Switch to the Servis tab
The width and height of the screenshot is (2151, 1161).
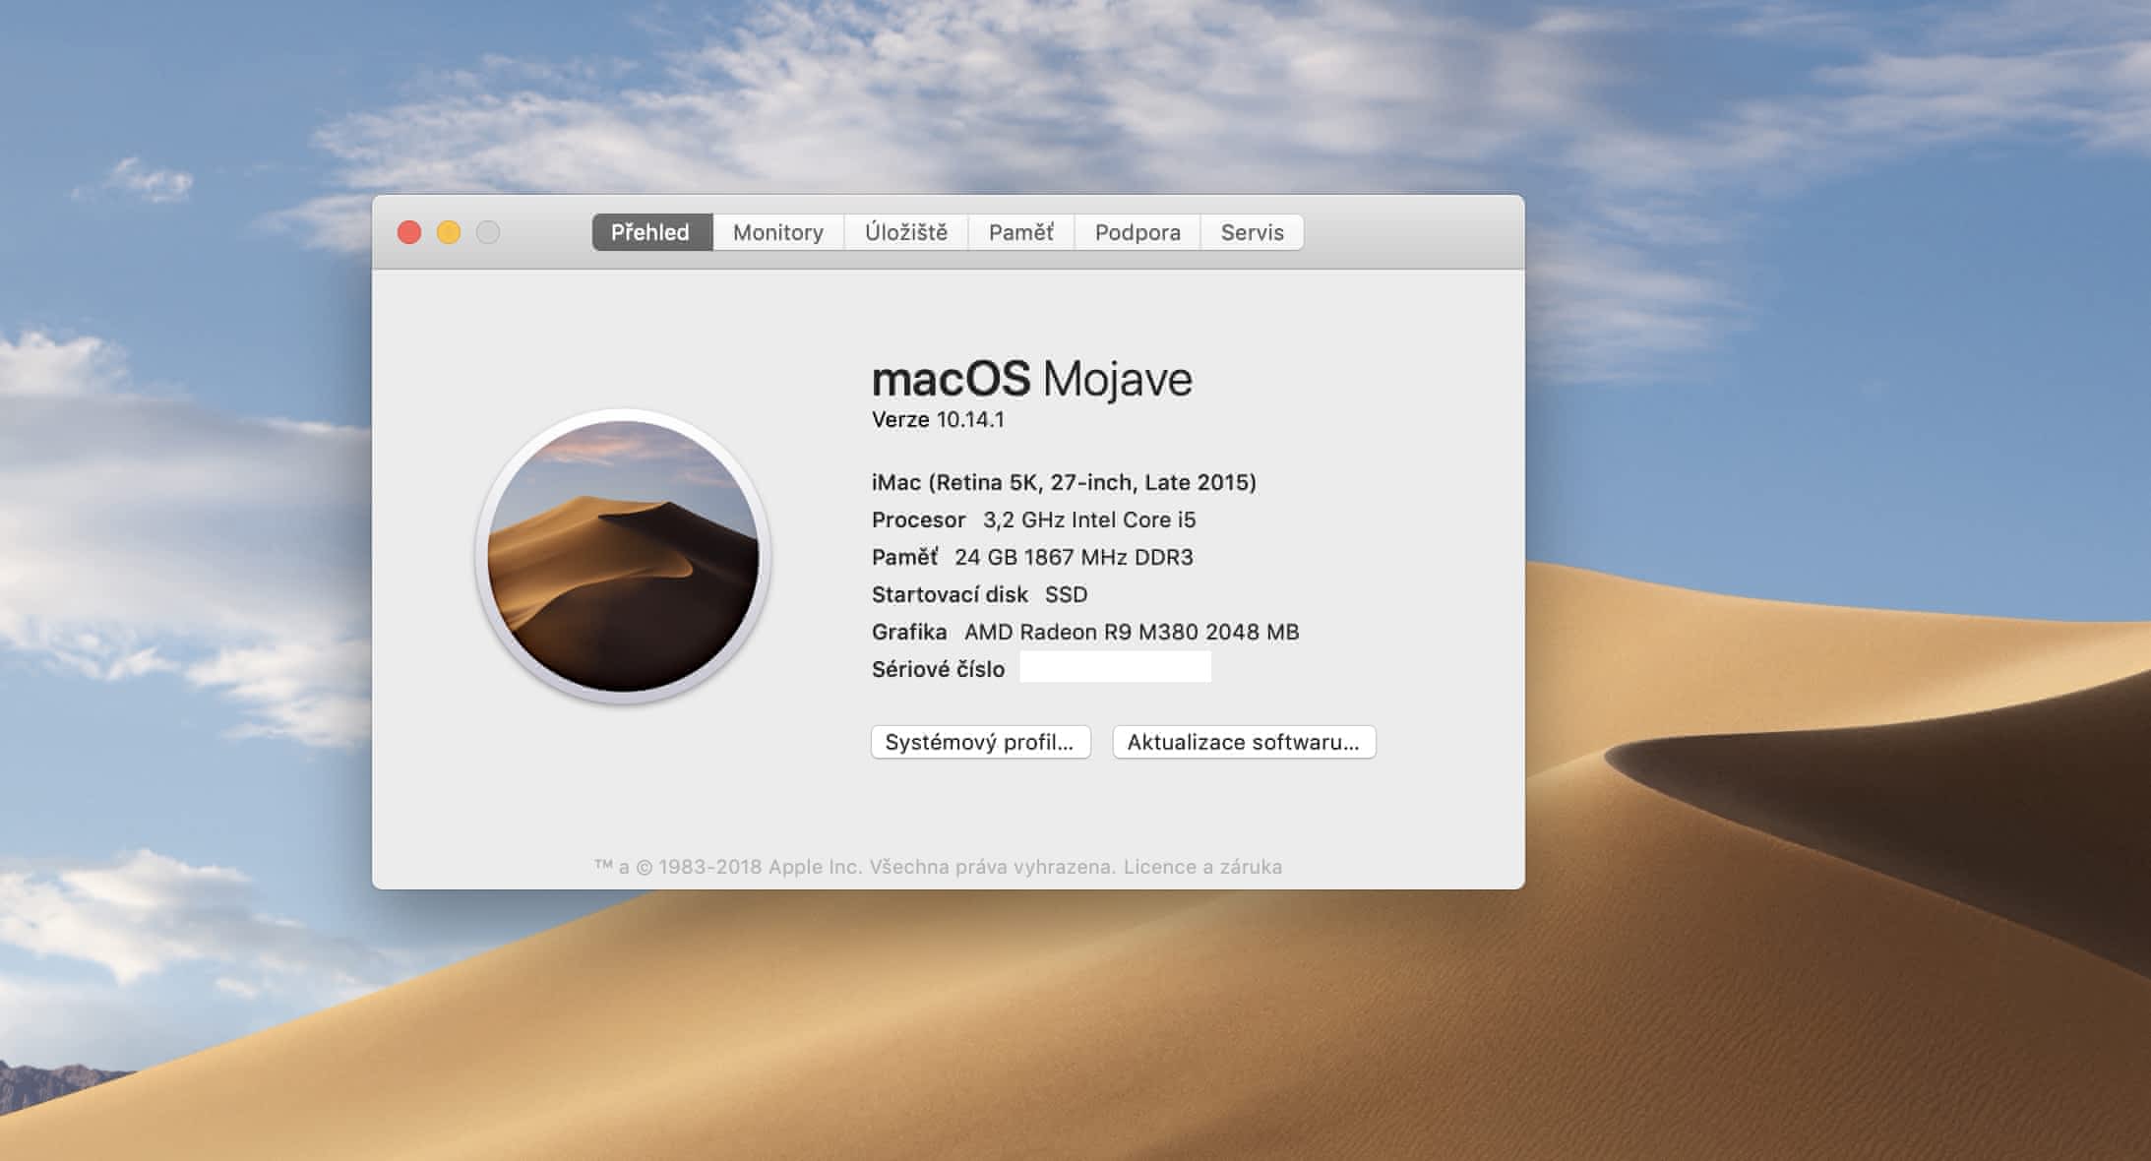click(1252, 232)
